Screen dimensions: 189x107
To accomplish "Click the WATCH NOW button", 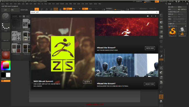I will (150, 48).
